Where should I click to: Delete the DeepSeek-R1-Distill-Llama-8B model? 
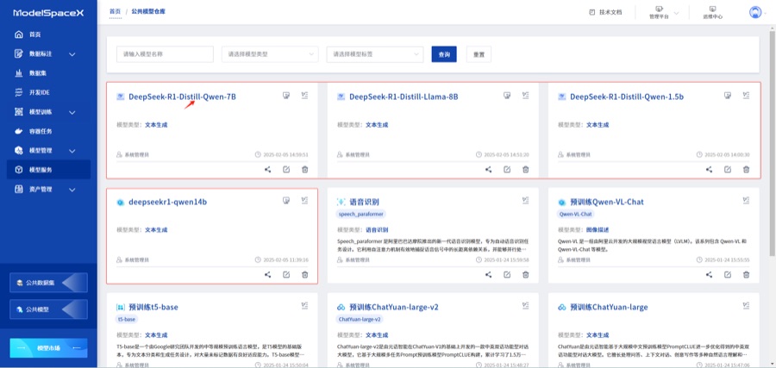tap(526, 169)
